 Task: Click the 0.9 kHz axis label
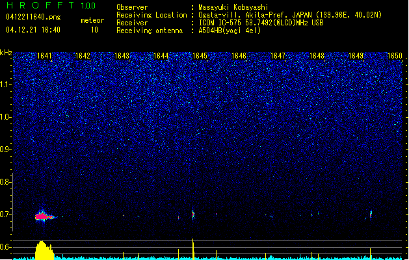6,149
